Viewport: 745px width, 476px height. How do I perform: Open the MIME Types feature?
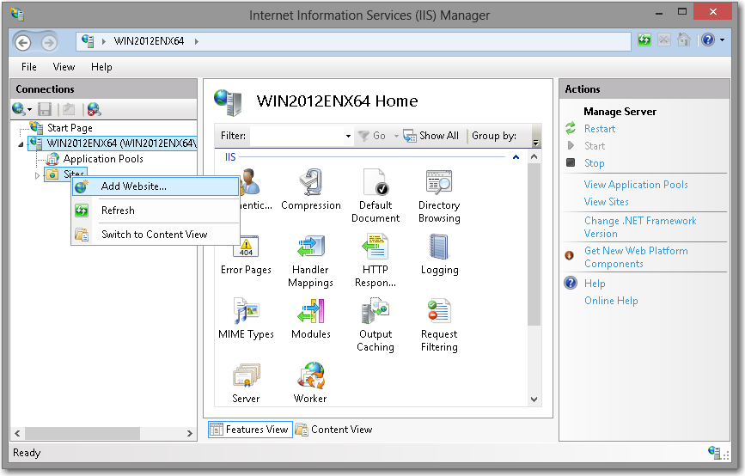coord(246,320)
